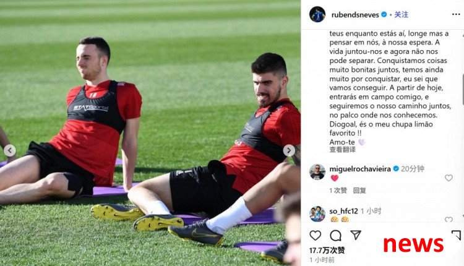Open the three-dot more options menu

(x=456, y=14)
